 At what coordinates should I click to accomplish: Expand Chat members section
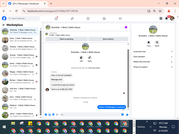tap(153, 57)
